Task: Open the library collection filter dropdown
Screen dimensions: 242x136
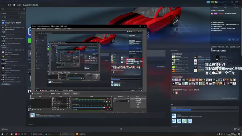Action: (x=10, y=13)
